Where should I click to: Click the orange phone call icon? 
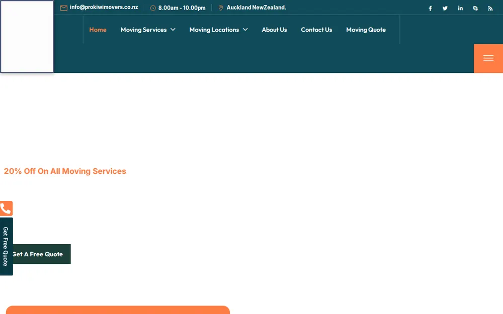6,208
